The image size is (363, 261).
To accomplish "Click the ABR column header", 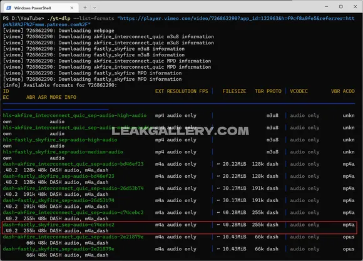I will [x=31, y=97].
